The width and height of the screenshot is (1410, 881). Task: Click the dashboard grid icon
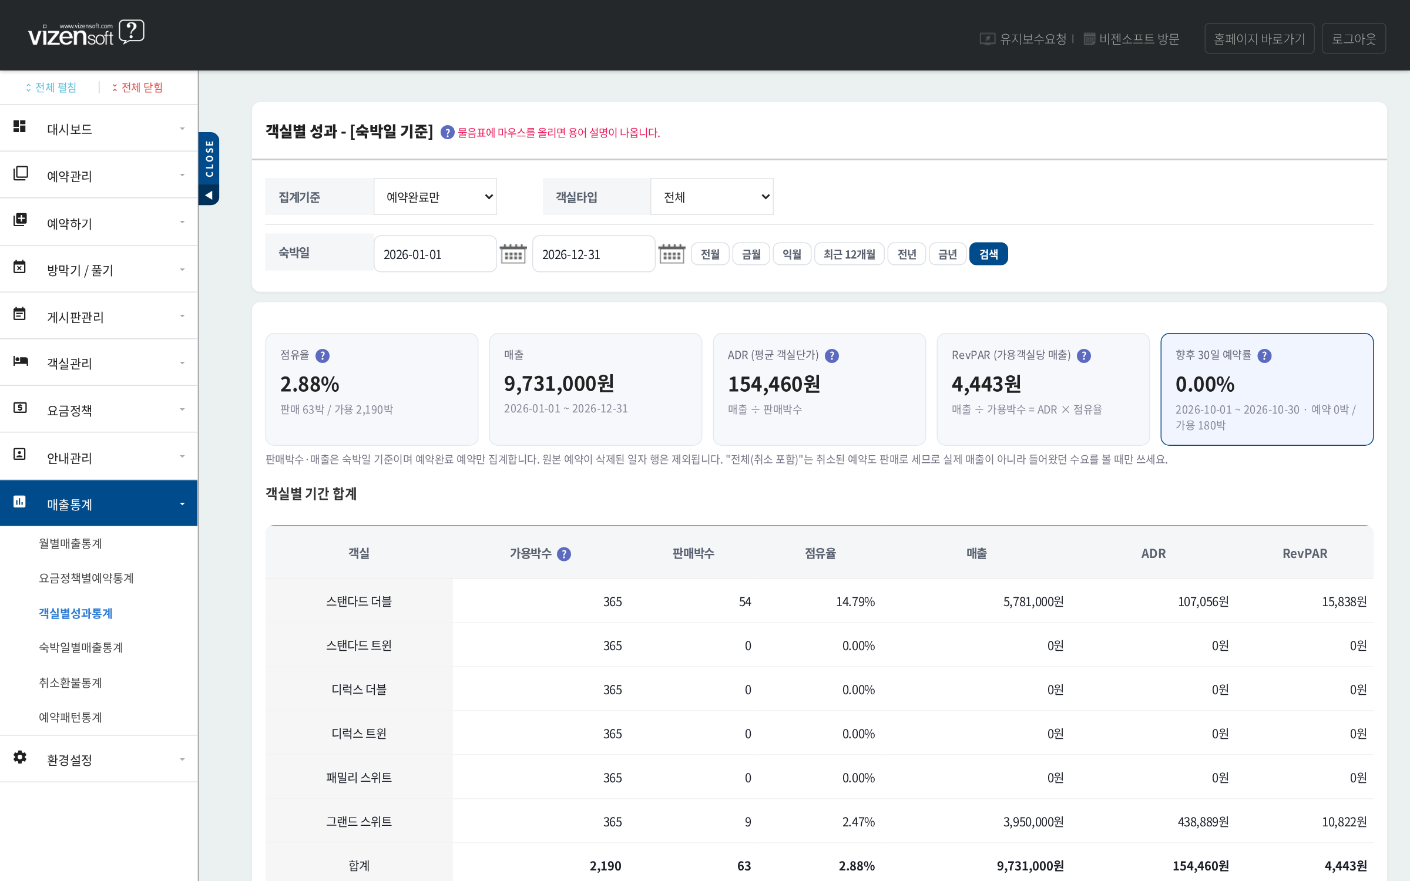click(19, 126)
